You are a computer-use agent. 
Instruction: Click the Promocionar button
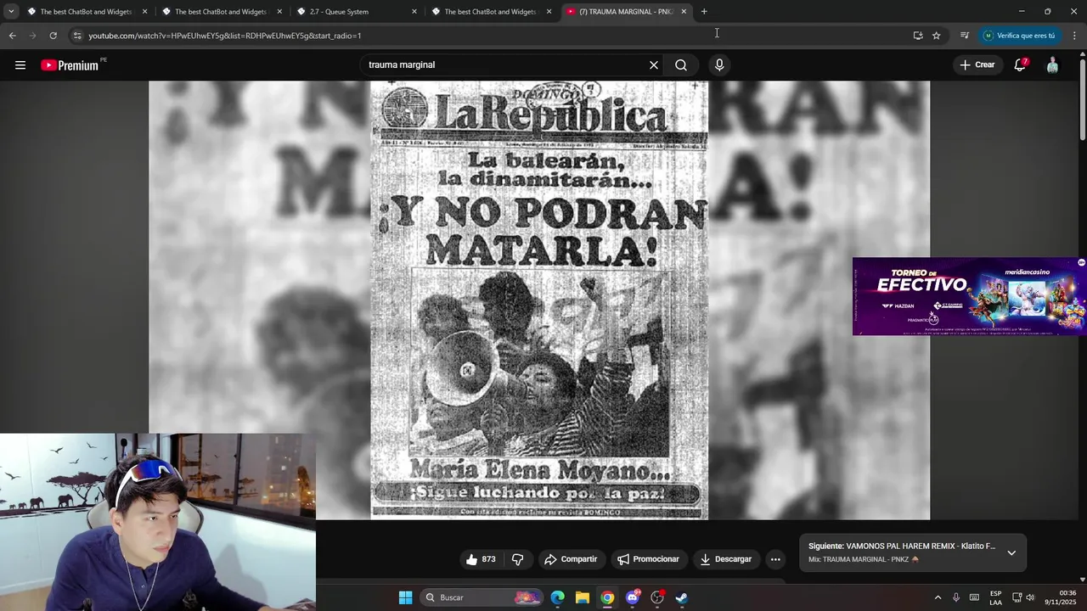(x=649, y=559)
